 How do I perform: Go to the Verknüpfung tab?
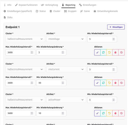[x=50, y=5]
